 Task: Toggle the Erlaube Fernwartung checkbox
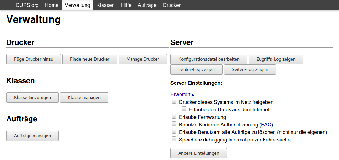pos(174,117)
